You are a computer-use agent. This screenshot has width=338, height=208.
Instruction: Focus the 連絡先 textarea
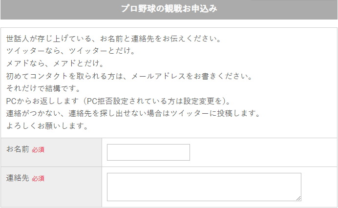[x=204, y=187]
